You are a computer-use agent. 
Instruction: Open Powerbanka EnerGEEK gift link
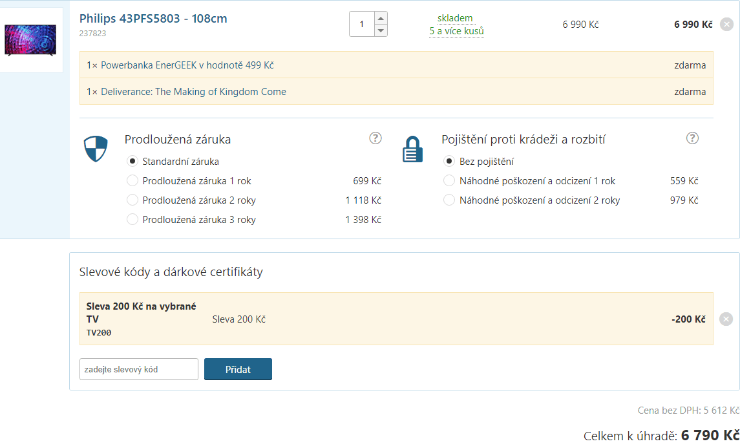[187, 65]
